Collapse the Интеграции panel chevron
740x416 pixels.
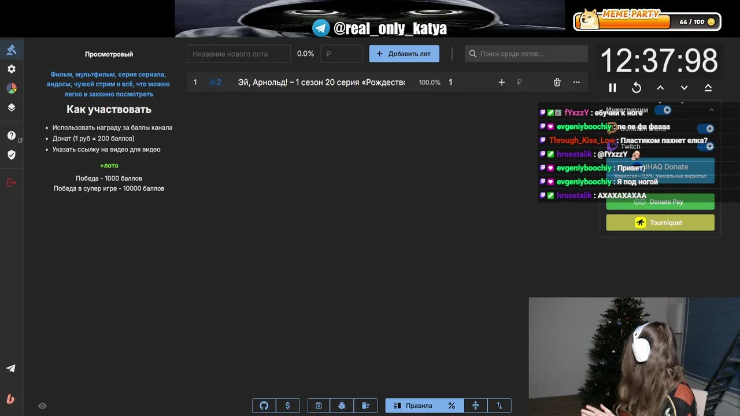click(711, 110)
